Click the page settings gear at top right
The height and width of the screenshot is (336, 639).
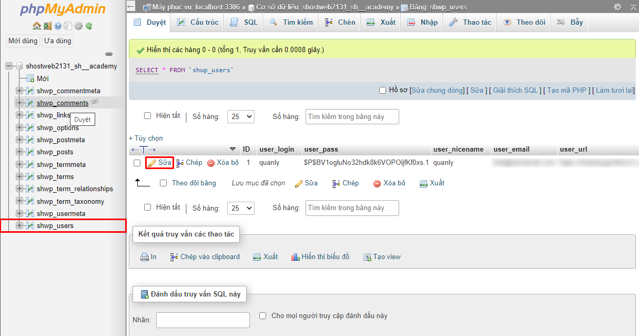617,7
